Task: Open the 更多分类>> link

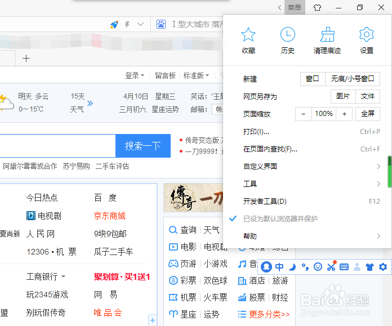Action: [x=269, y=314]
